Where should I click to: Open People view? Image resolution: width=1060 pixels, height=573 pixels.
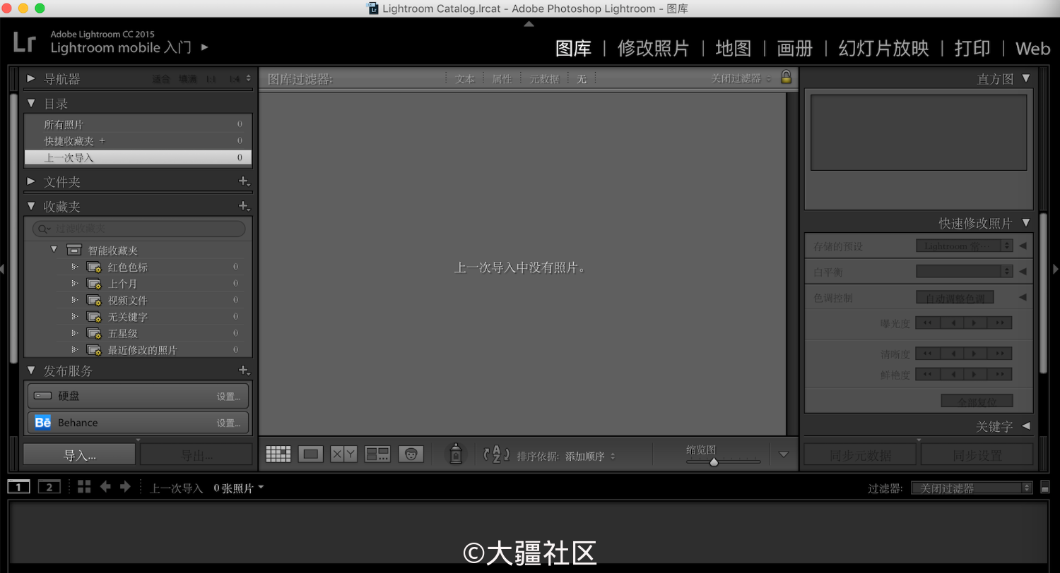[411, 454]
